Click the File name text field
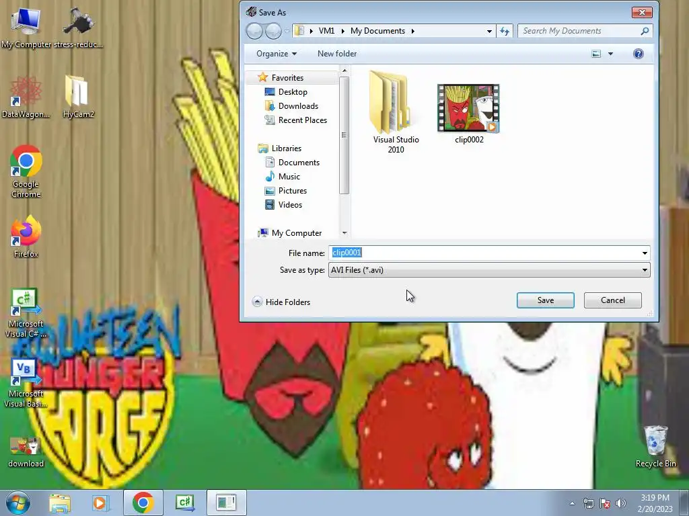This screenshot has height=516, width=689. click(484, 253)
